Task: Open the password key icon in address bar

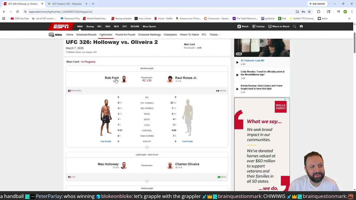Action: pyautogui.click(x=303, y=12)
